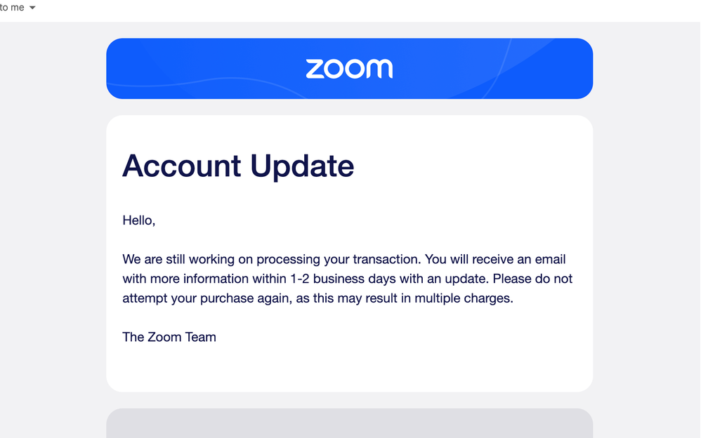Click the word "Account" in the heading
This screenshot has width=701, height=438.
[x=182, y=166]
